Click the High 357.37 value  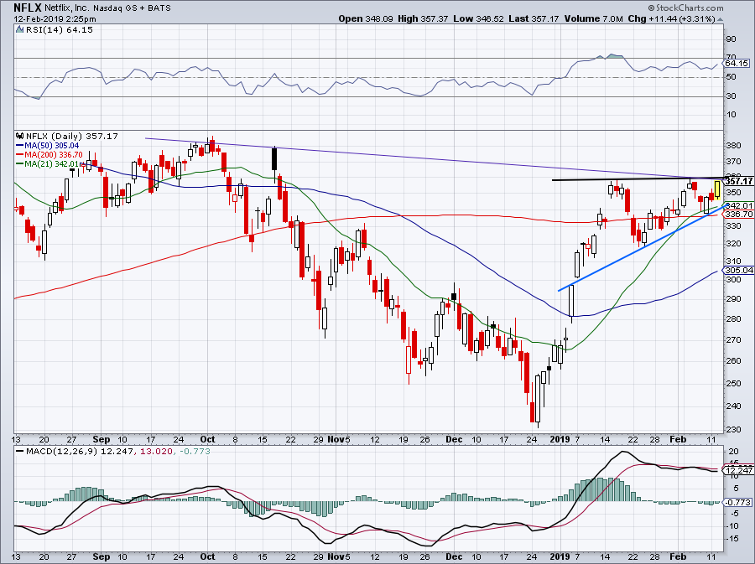(x=423, y=18)
